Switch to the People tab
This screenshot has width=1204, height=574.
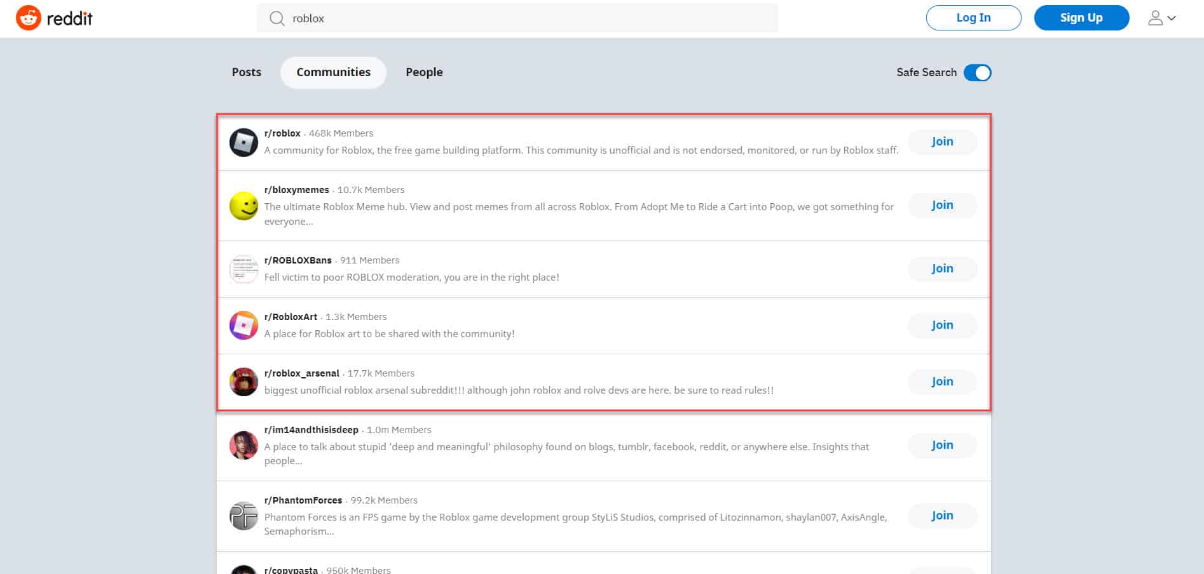pos(424,72)
